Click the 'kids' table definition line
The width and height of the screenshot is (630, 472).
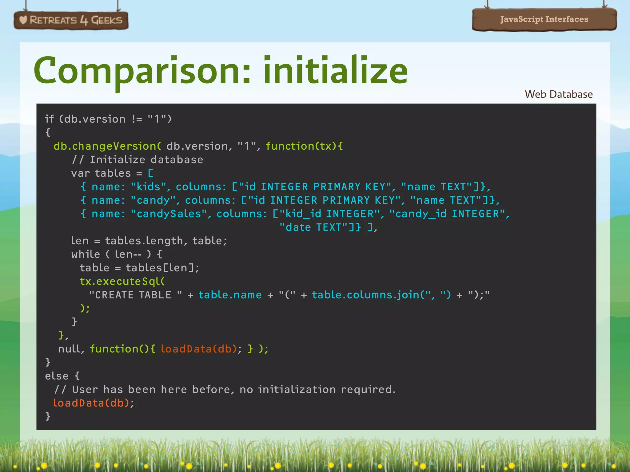point(285,187)
